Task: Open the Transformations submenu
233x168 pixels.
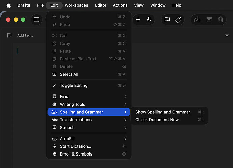Action: tap(89, 120)
